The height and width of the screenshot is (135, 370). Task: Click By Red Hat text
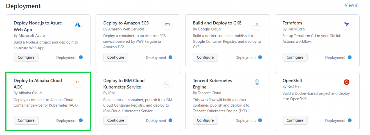coord(292,86)
